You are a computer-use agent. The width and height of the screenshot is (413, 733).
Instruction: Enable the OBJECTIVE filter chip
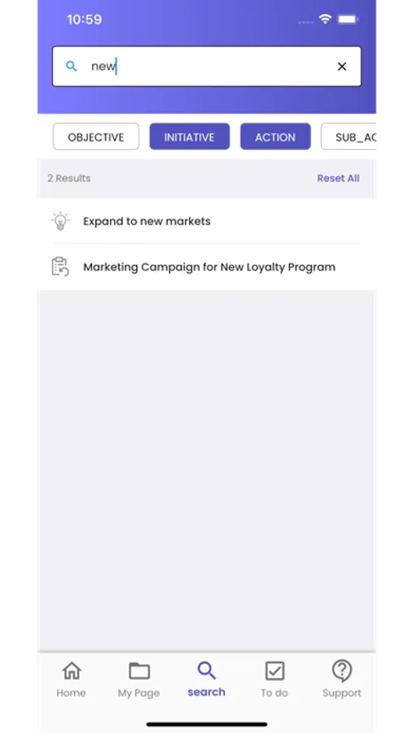(x=96, y=137)
